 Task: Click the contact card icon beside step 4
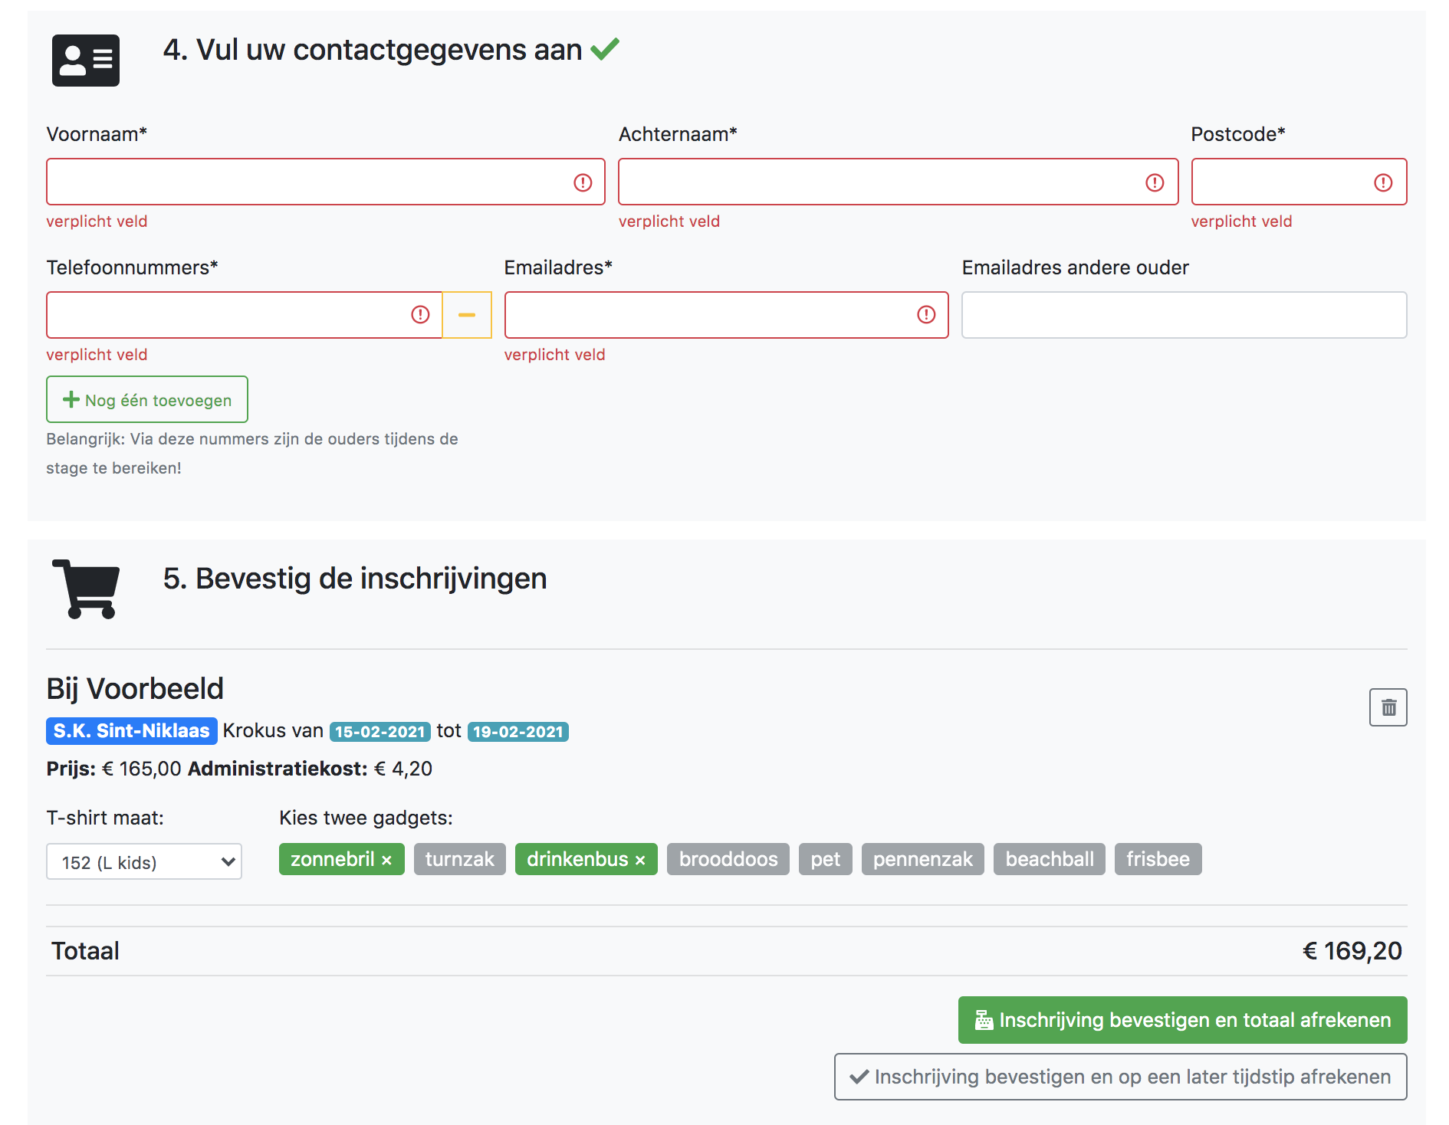point(85,61)
